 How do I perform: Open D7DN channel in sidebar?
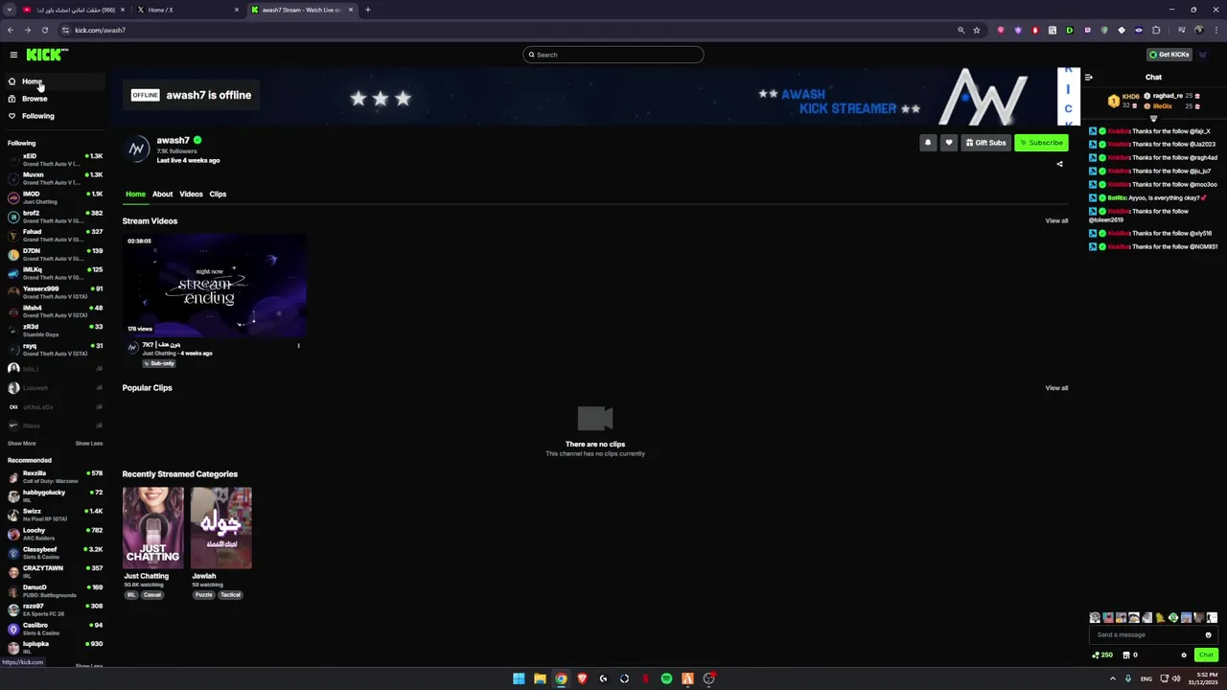pyautogui.click(x=55, y=254)
